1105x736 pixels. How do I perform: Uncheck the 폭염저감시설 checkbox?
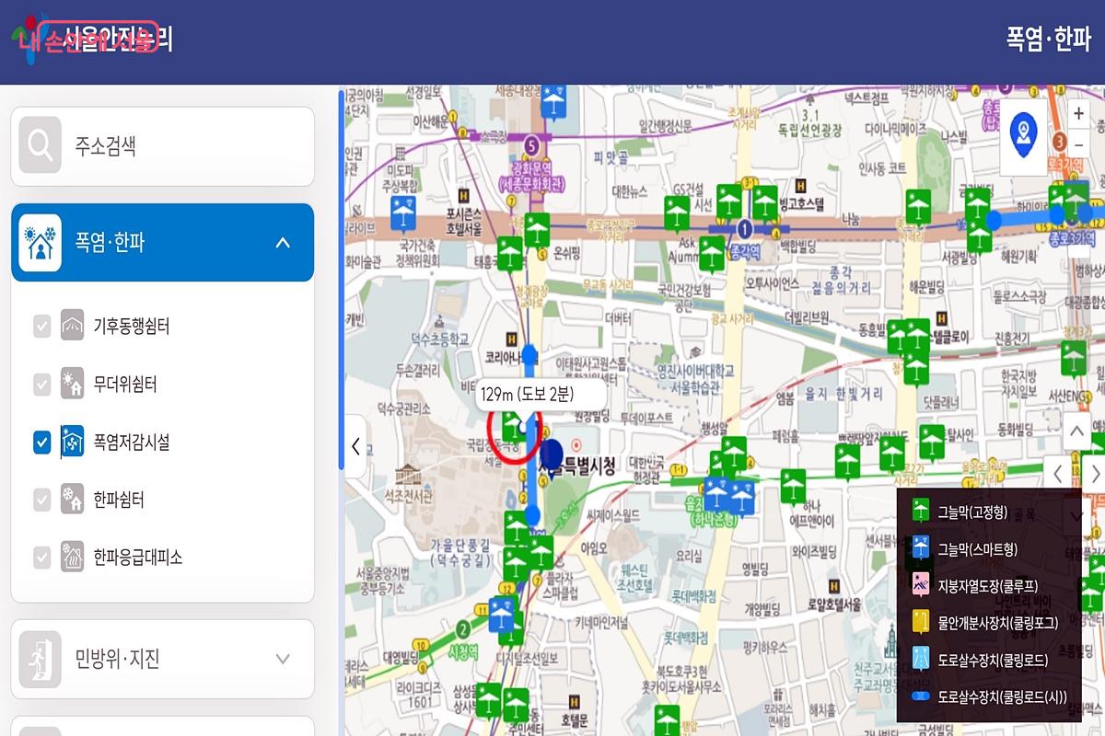[x=42, y=443]
